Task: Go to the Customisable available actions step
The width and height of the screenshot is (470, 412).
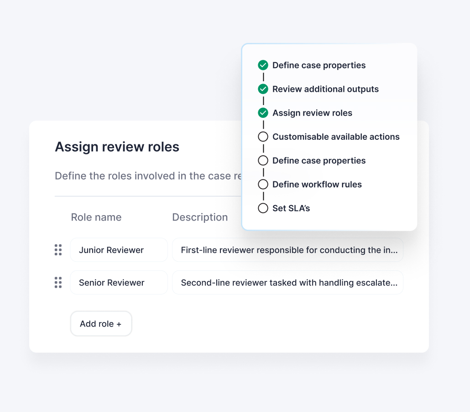Action: click(336, 137)
